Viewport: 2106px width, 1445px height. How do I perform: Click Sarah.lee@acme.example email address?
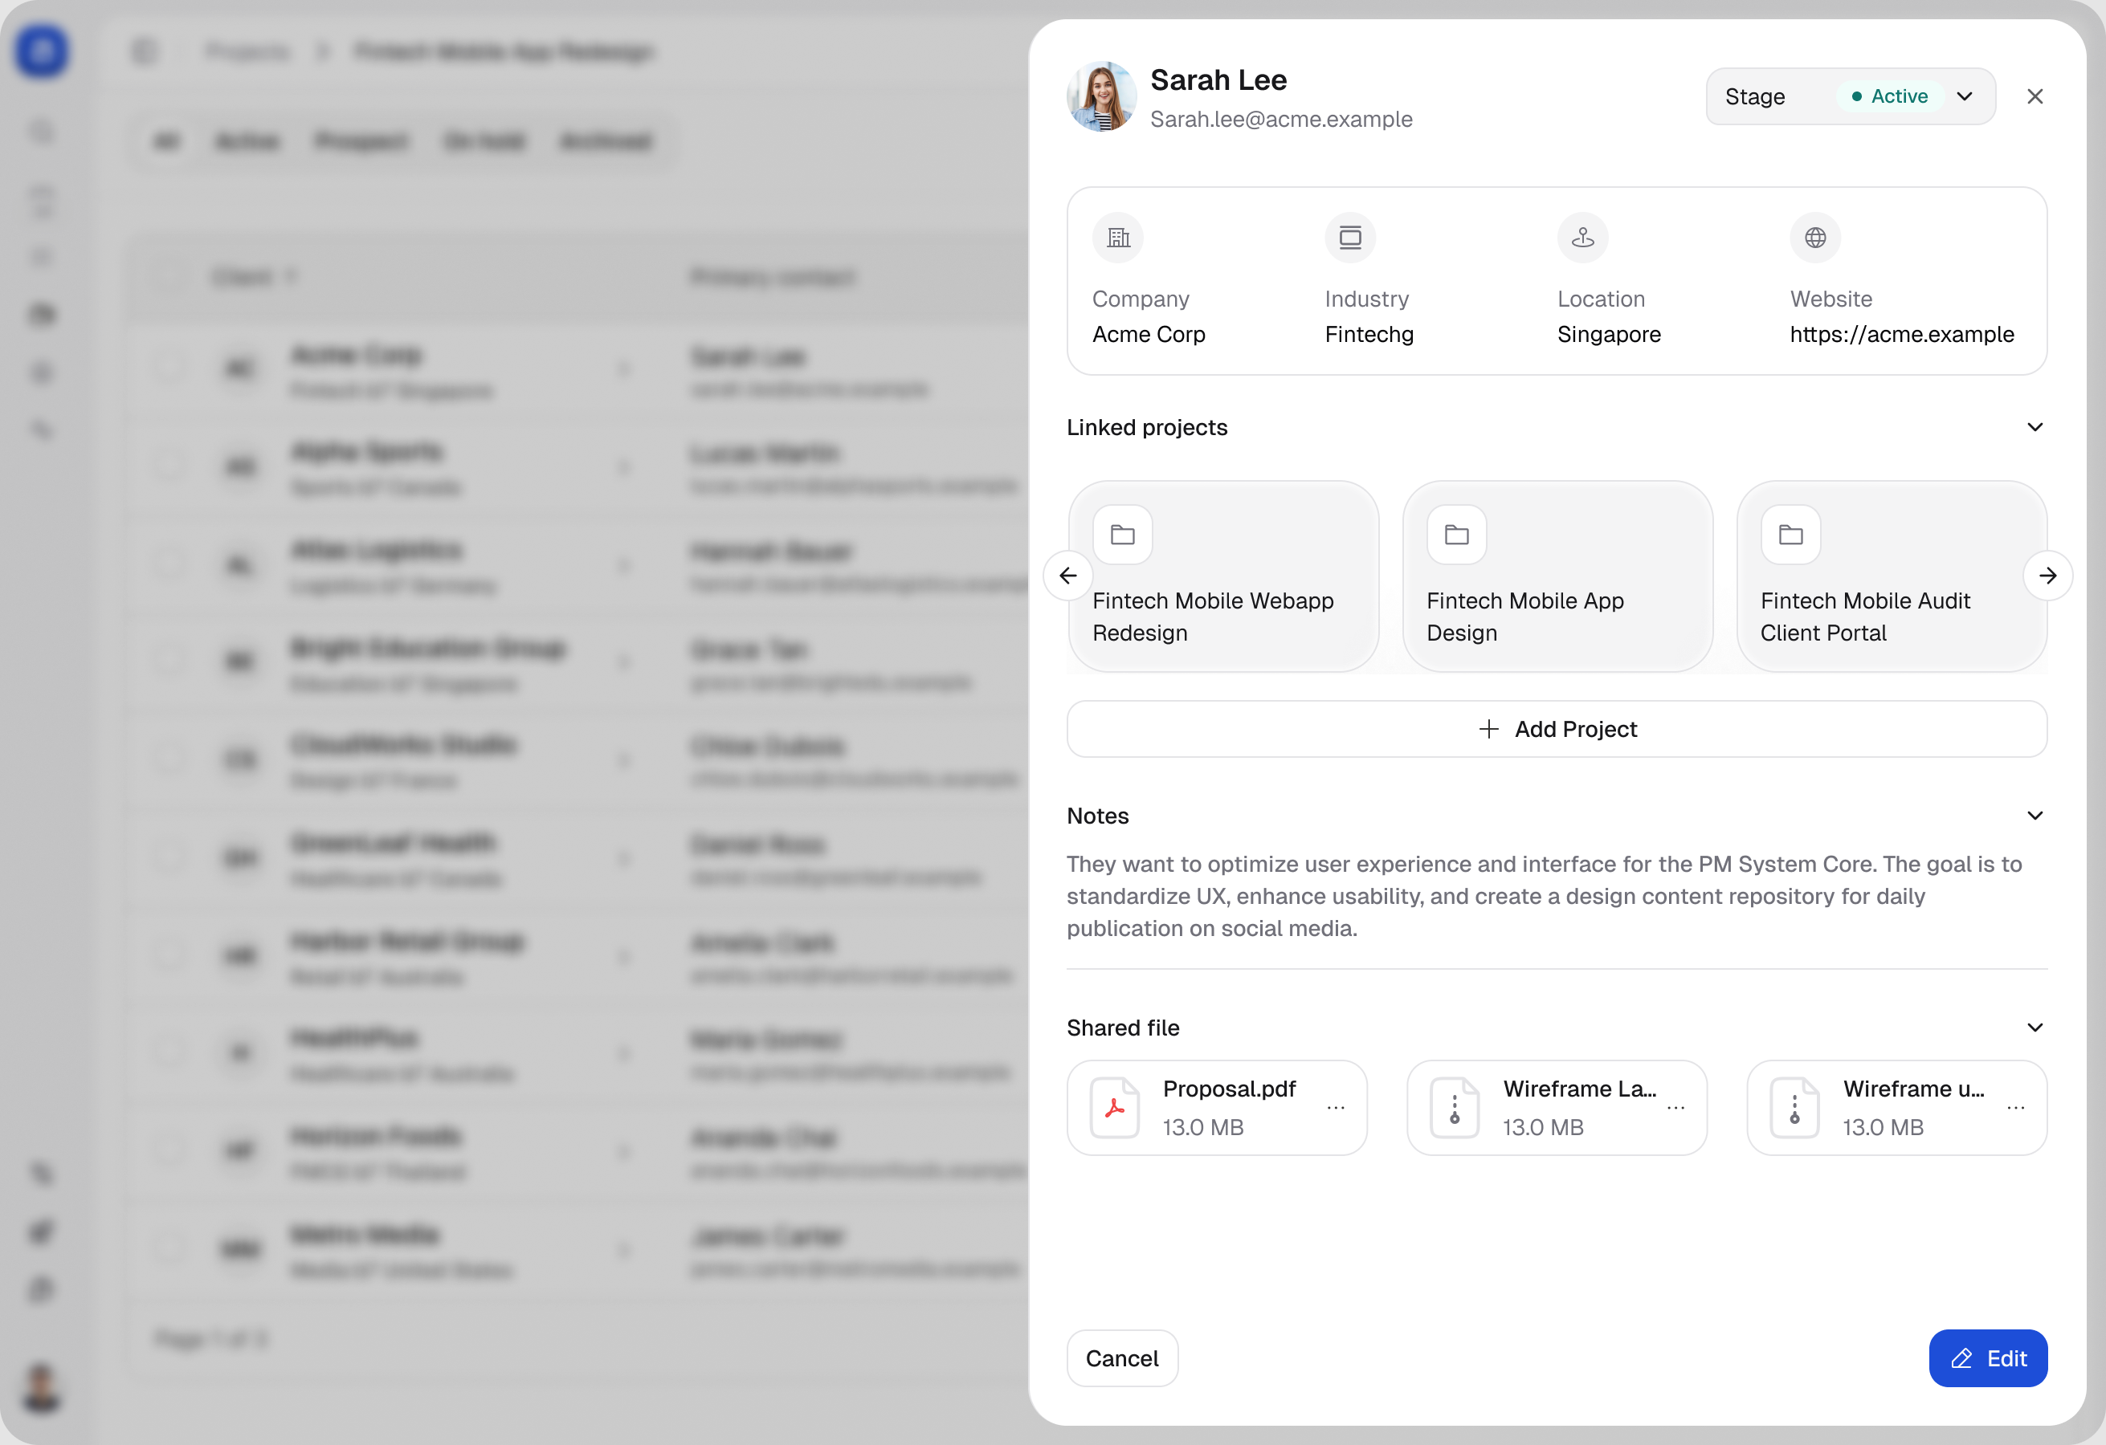pyautogui.click(x=1281, y=120)
